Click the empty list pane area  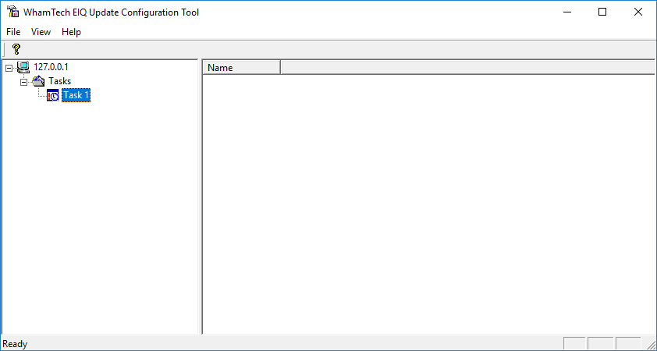pyautogui.click(x=428, y=203)
